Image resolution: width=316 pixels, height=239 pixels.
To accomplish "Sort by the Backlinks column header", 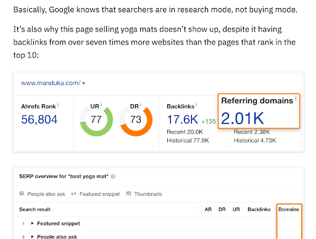I will pyautogui.click(x=259, y=209).
